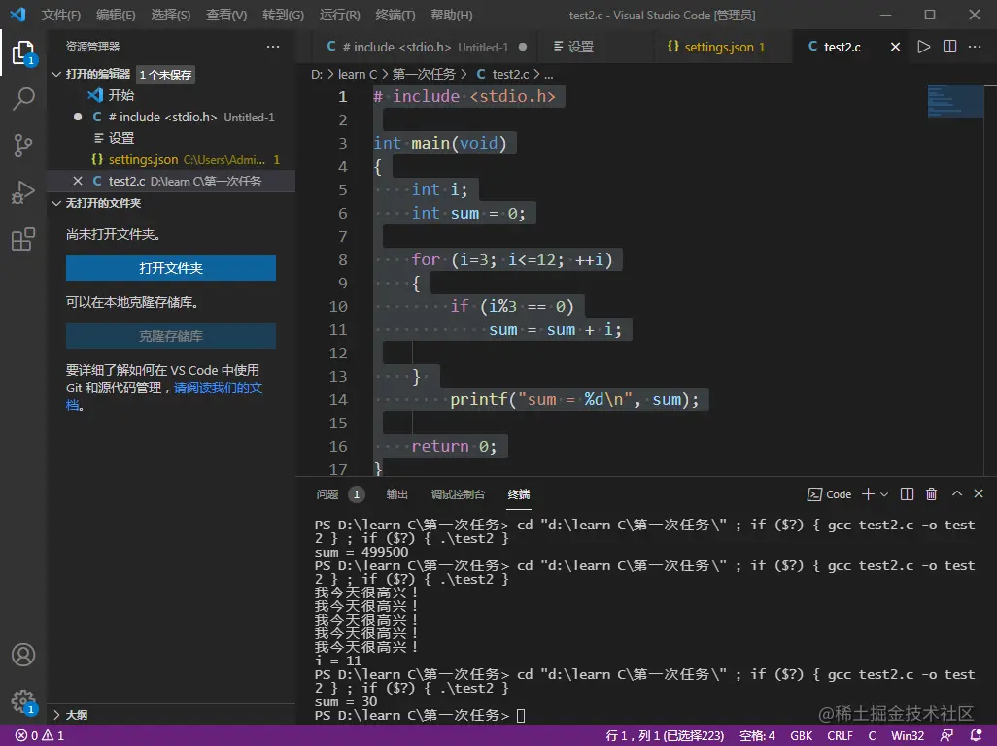Click the VS Code logo icon

pyautogui.click(x=17, y=14)
